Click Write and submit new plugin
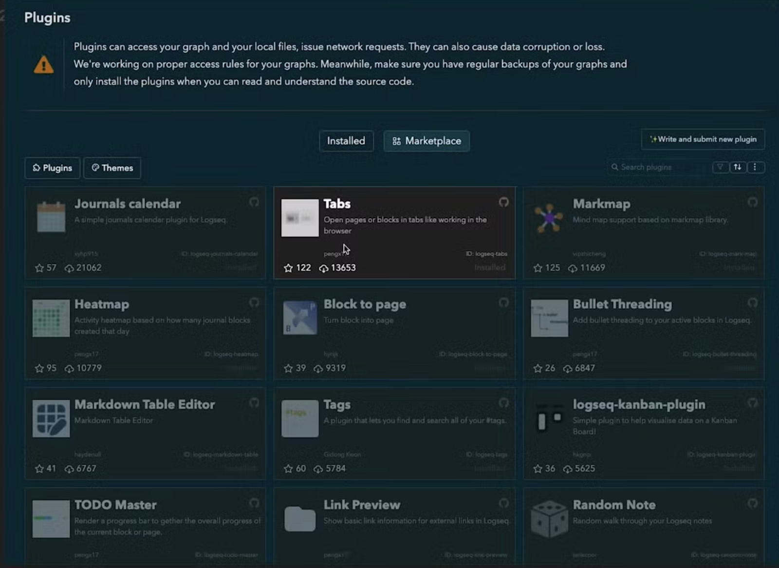Image resolution: width=779 pixels, height=568 pixels. (x=703, y=139)
